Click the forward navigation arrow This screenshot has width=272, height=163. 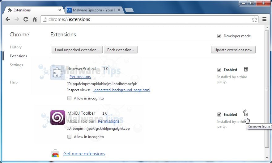(x=17, y=19)
